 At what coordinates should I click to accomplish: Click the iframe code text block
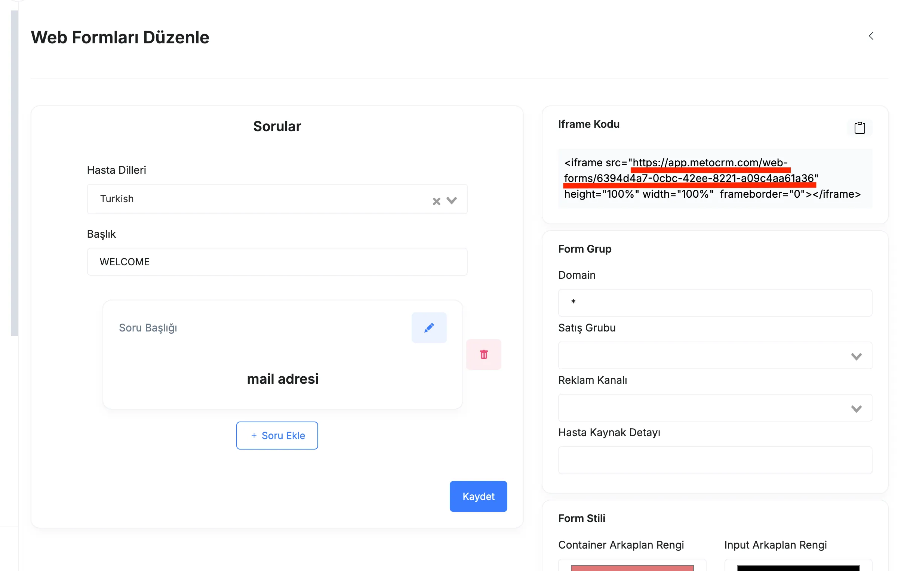pyautogui.click(x=715, y=178)
